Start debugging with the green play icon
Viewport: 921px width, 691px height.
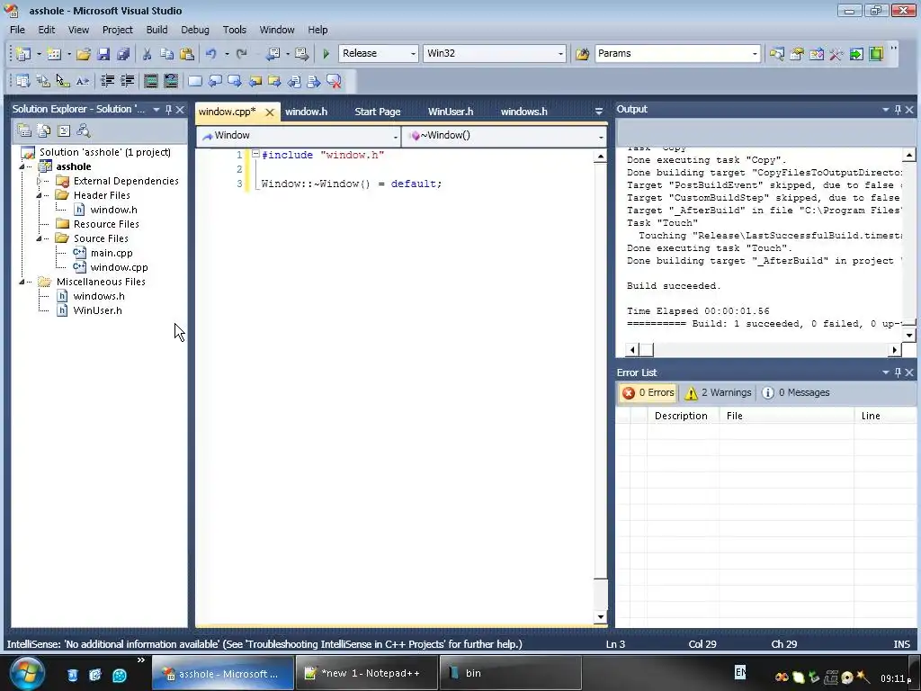click(326, 53)
